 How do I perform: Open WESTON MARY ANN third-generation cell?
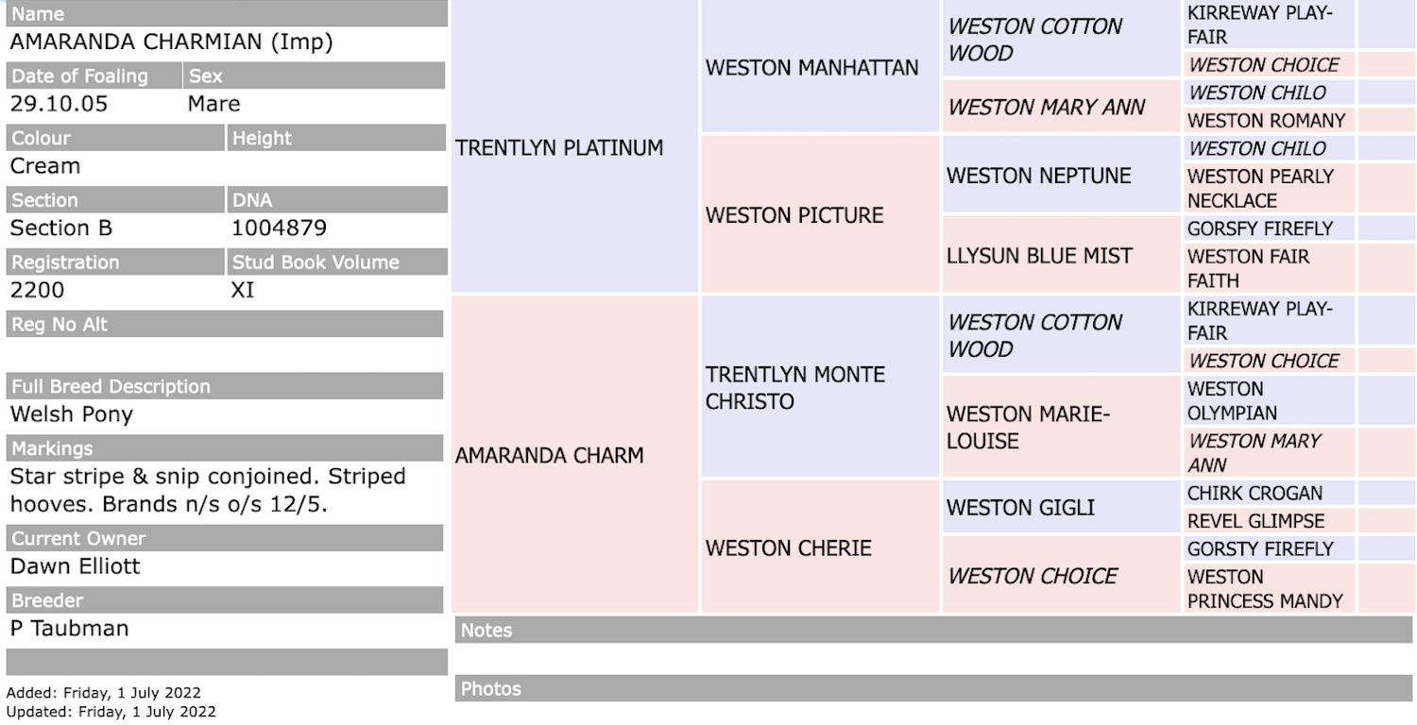(1047, 107)
